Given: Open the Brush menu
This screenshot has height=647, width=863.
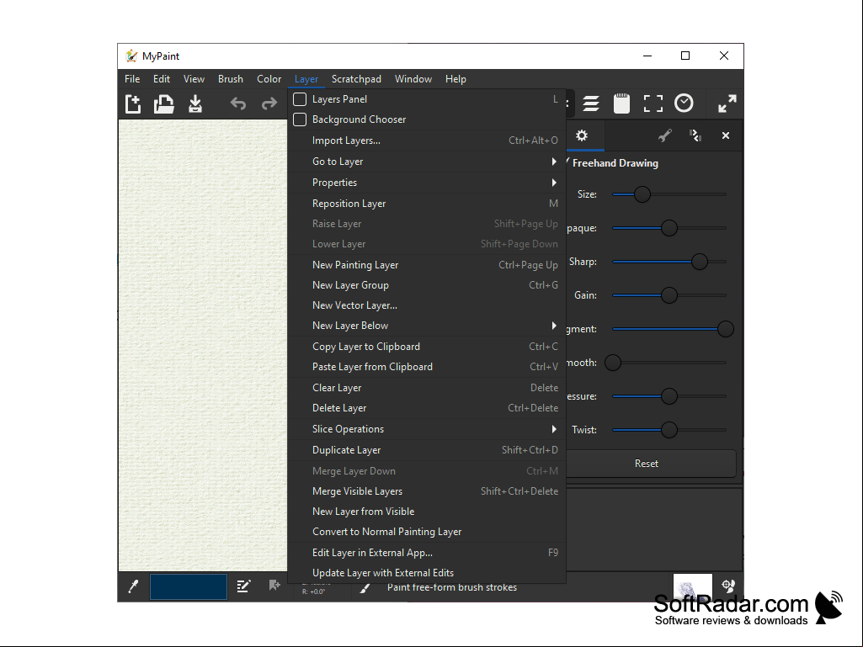Looking at the screenshot, I should [230, 79].
